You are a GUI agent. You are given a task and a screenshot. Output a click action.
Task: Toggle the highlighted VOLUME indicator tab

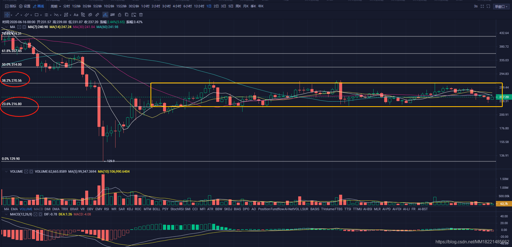26,209
